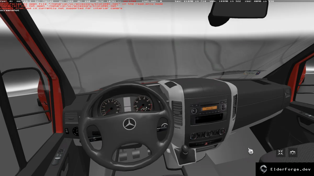Click the "ibo: 40MB in 256" readout
314x176 pixels.
coord(260,1)
